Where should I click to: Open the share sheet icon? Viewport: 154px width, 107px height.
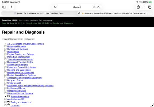(x=138, y=7)
